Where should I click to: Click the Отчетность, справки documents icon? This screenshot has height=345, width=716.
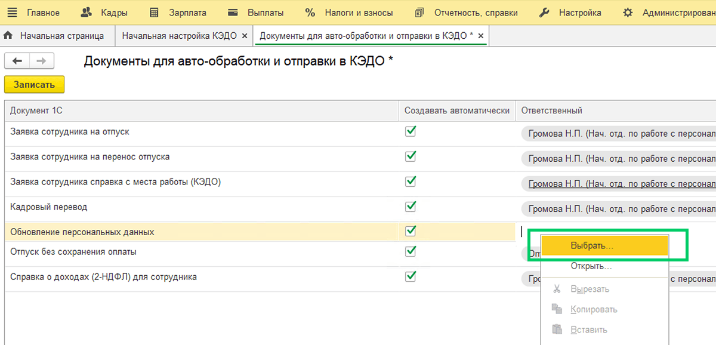(x=419, y=12)
